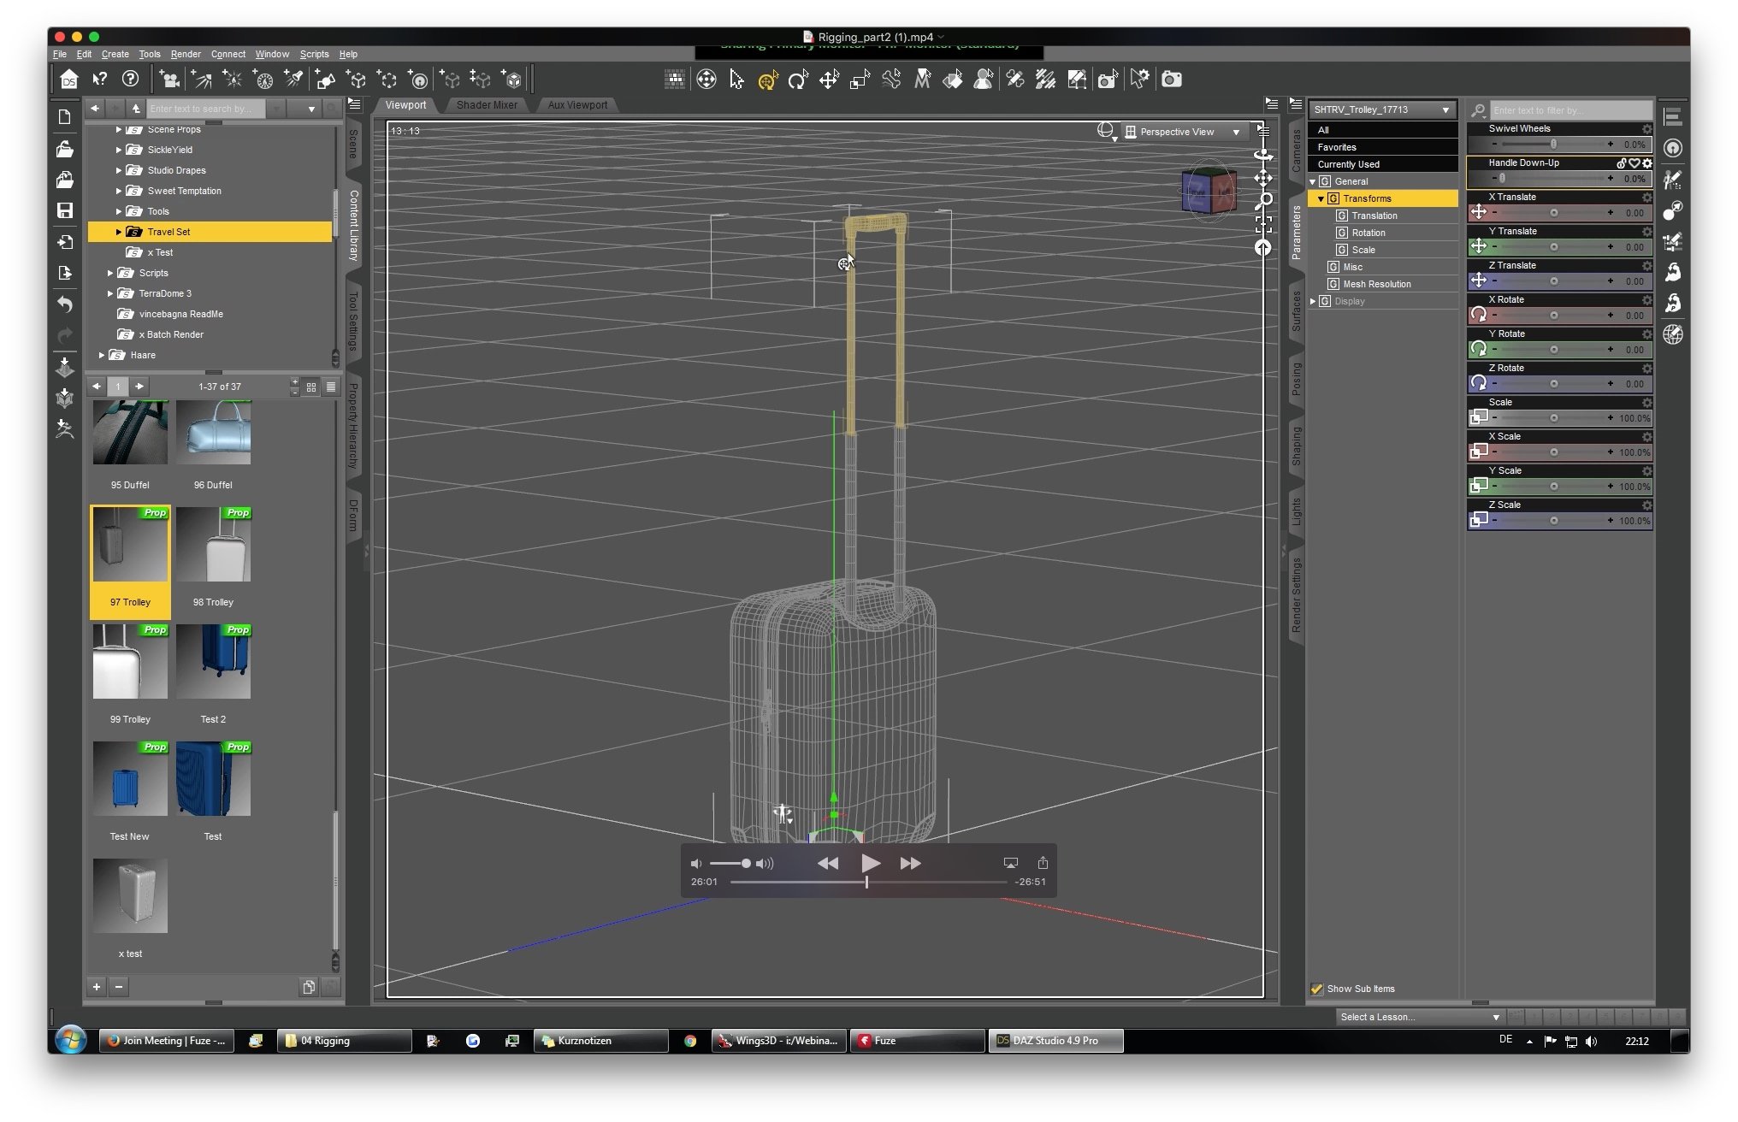Expand the Display property group
Viewport: 1738px width, 1122px height.
tap(1312, 301)
